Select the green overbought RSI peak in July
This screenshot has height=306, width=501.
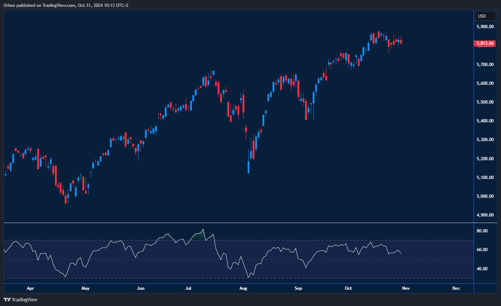200,235
